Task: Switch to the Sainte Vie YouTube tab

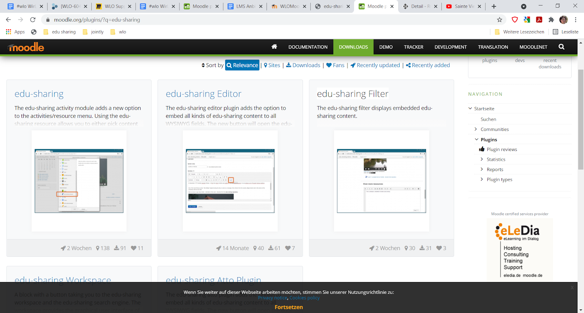Action: (464, 6)
